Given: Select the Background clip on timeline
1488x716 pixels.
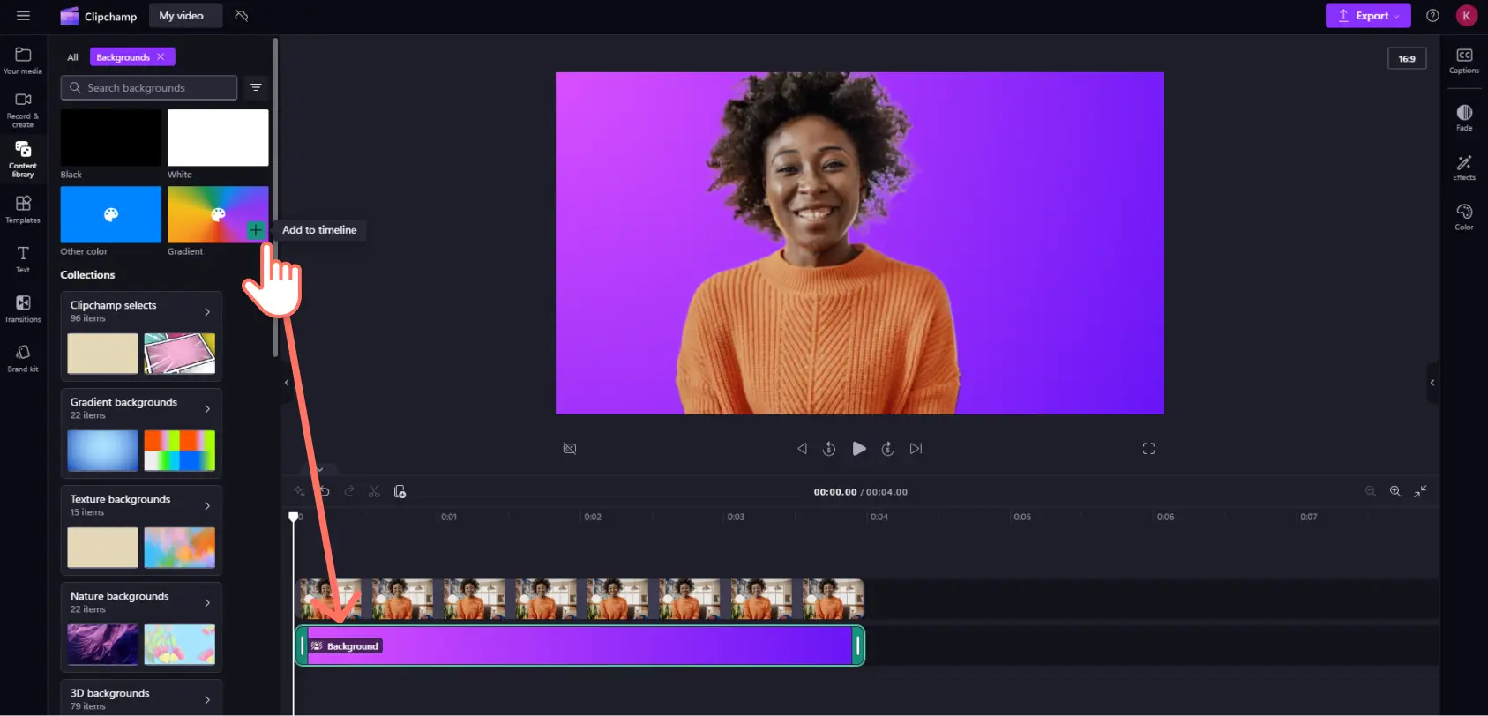Looking at the screenshot, I should [579, 646].
